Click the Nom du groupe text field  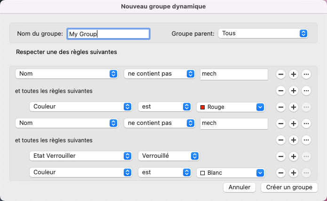click(x=108, y=34)
